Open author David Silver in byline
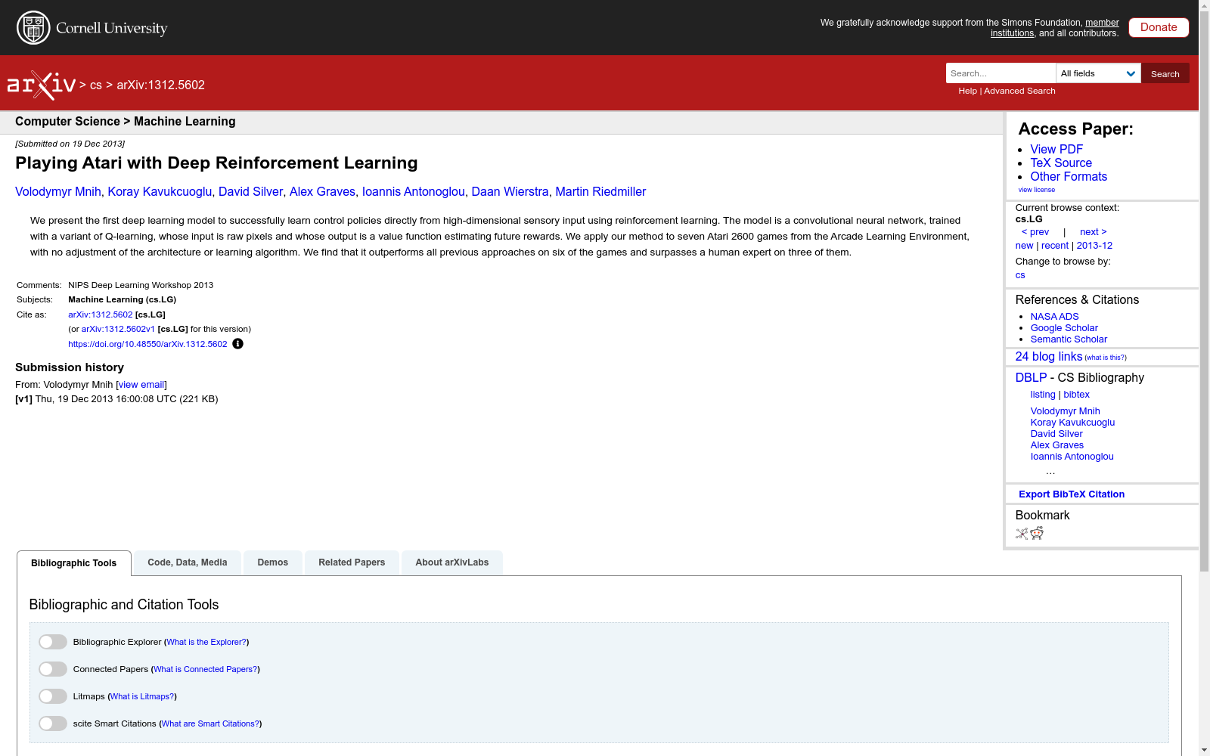Screen dimensions: 1210x756 point(250,192)
